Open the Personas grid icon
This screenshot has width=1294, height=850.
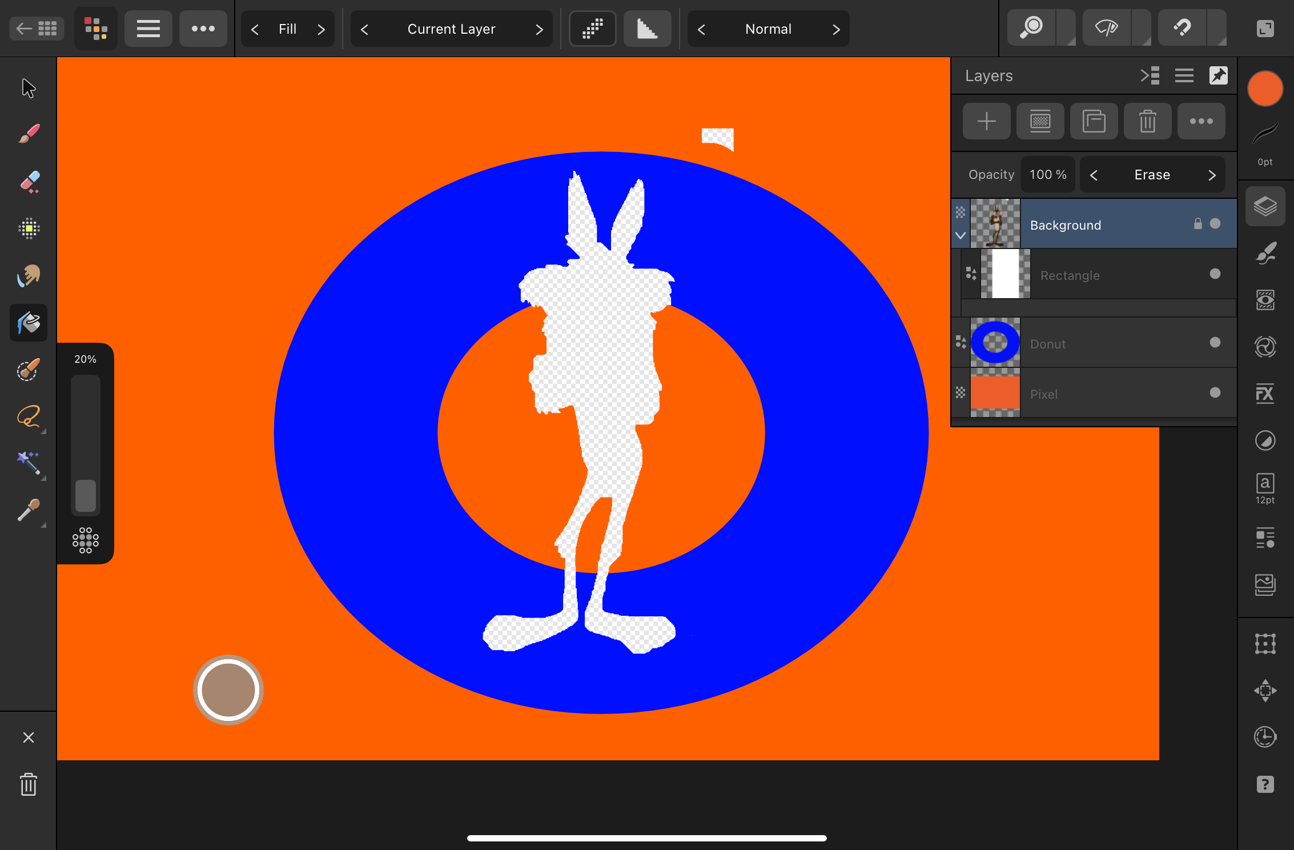click(96, 29)
